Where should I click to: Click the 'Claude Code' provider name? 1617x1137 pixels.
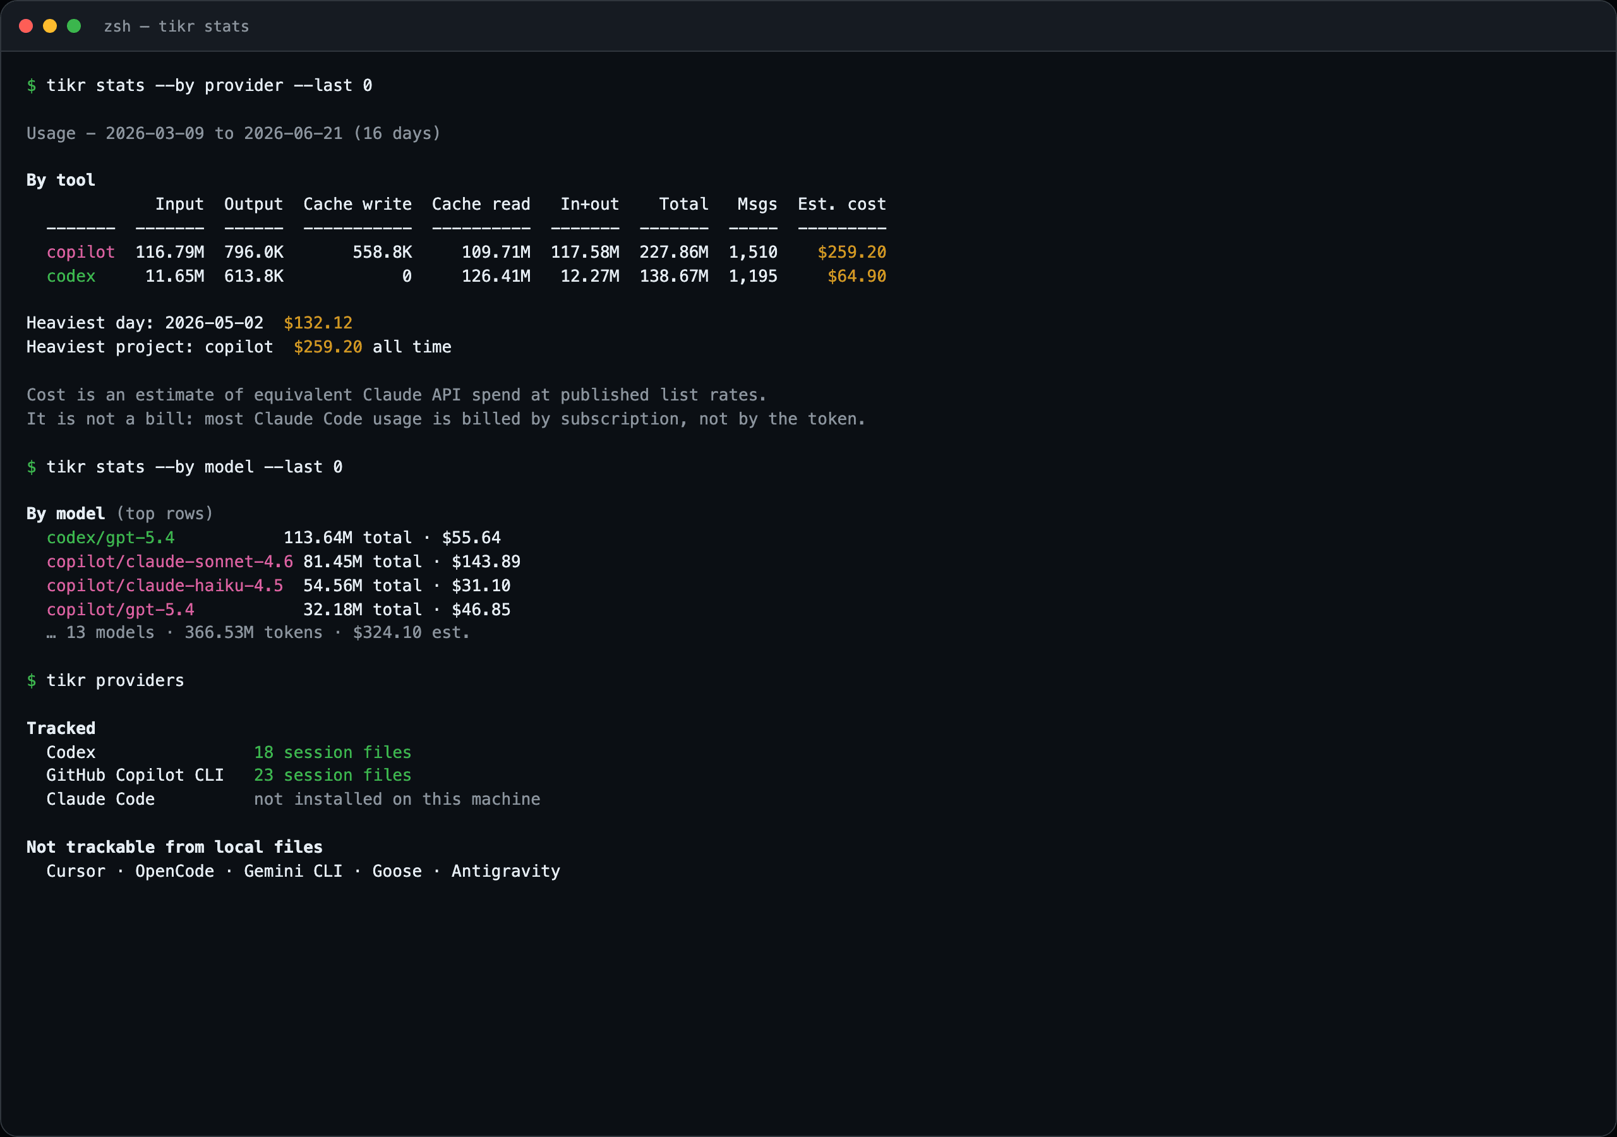tap(100, 800)
